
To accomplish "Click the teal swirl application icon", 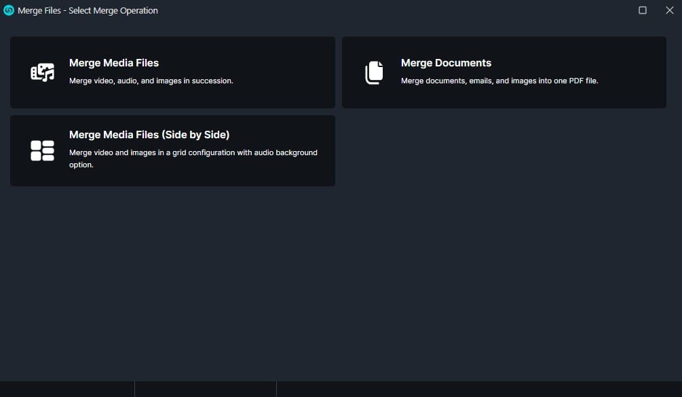I will click(x=9, y=10).
